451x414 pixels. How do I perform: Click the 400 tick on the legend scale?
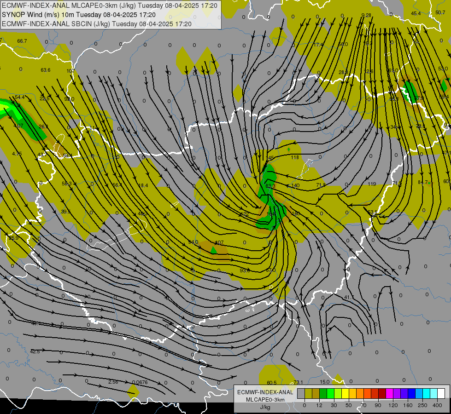coord(437,405)
